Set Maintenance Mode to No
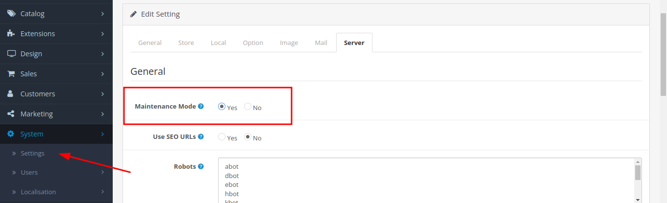Screen dimensions: 667x203 coord(248,107)
